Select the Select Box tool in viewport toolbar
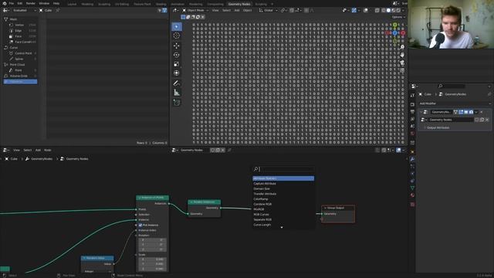Viewport: 494px width, 278px height. pos(177,26)
